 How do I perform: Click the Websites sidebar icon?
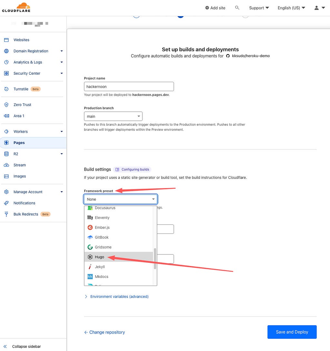pyautogui.click(x=6, y=40)
